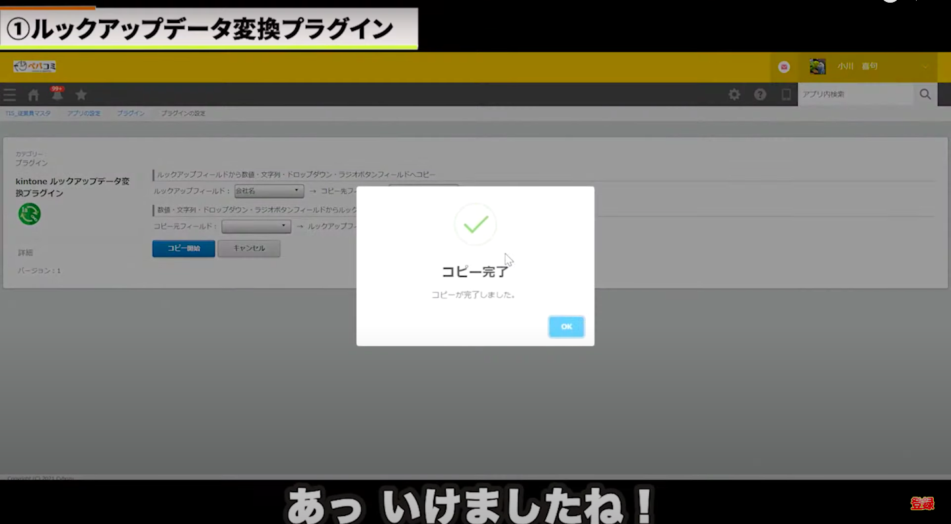Click the search magnifier icon
951x524 pixels.
[925, 94]
